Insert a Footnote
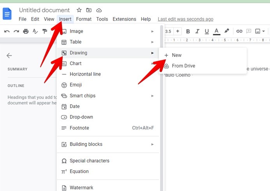The image size is (270, 191). click(x=108, y=128)
